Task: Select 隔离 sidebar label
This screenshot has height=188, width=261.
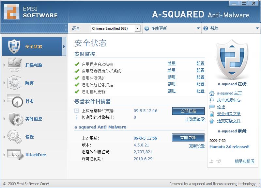Action: (29, 83)
